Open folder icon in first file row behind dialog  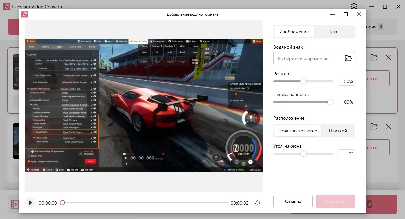pos(374,57)
